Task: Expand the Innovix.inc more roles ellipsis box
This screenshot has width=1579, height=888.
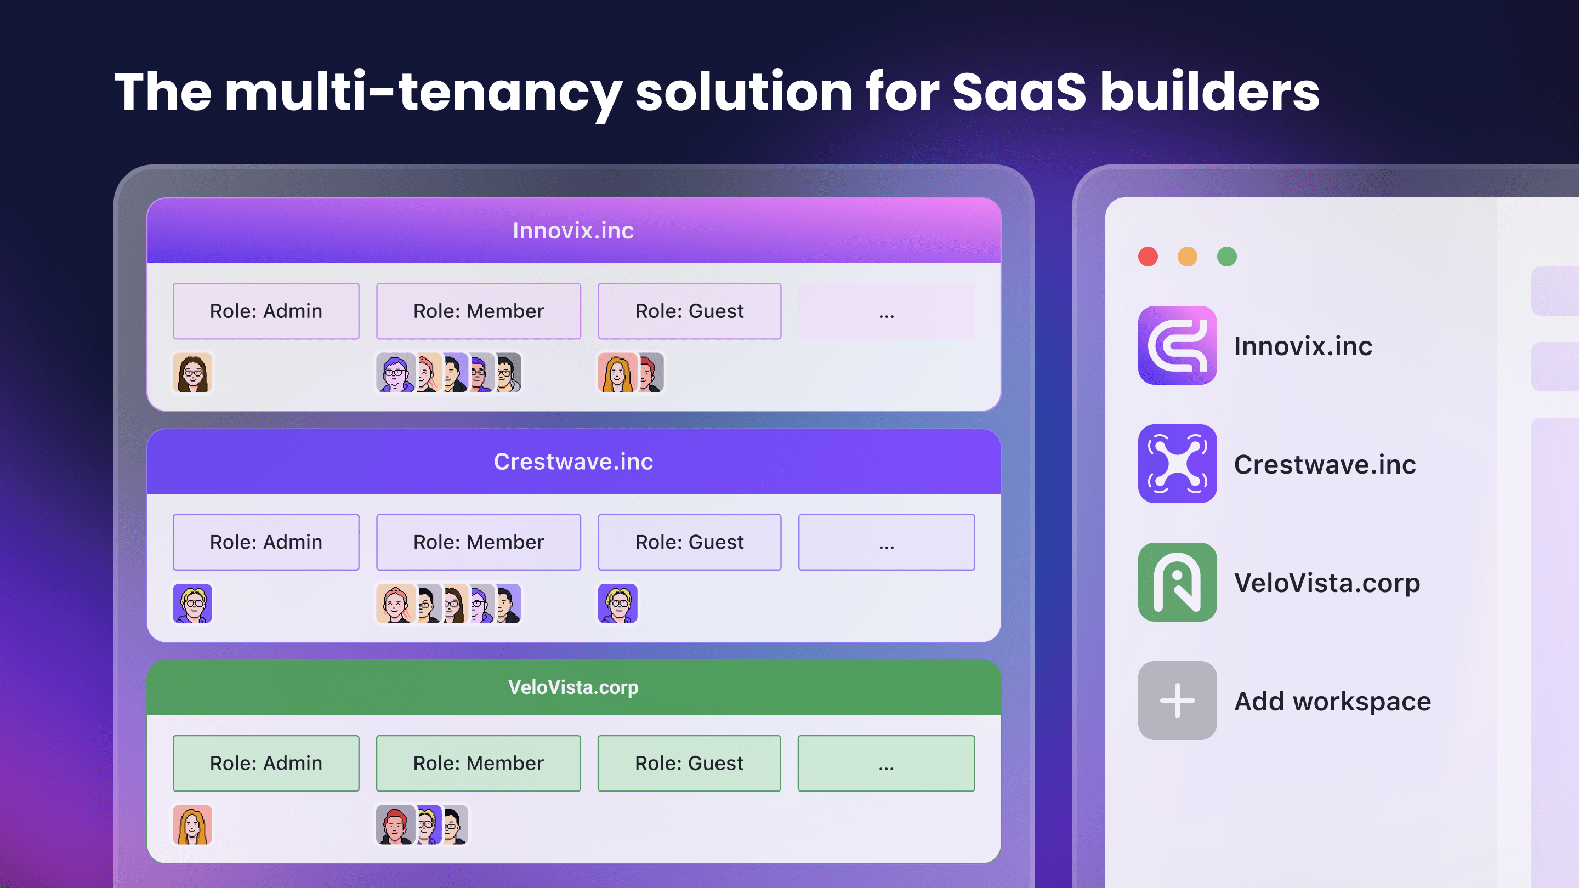Action: click(886, 311)
